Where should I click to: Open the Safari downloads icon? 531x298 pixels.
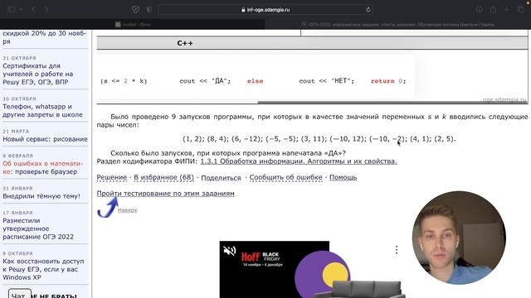coord(480,9)
